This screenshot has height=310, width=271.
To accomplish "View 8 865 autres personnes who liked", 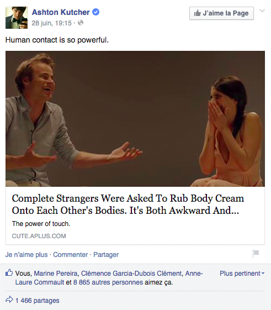I will (108, 282).
